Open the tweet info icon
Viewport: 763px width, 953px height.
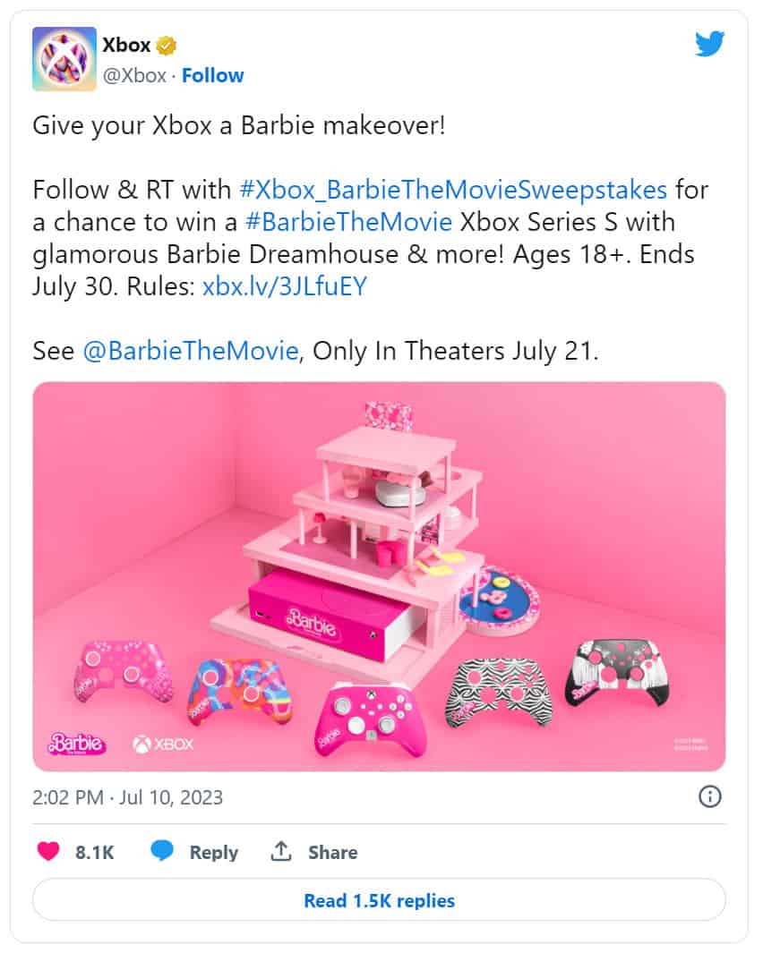(709, 796)
